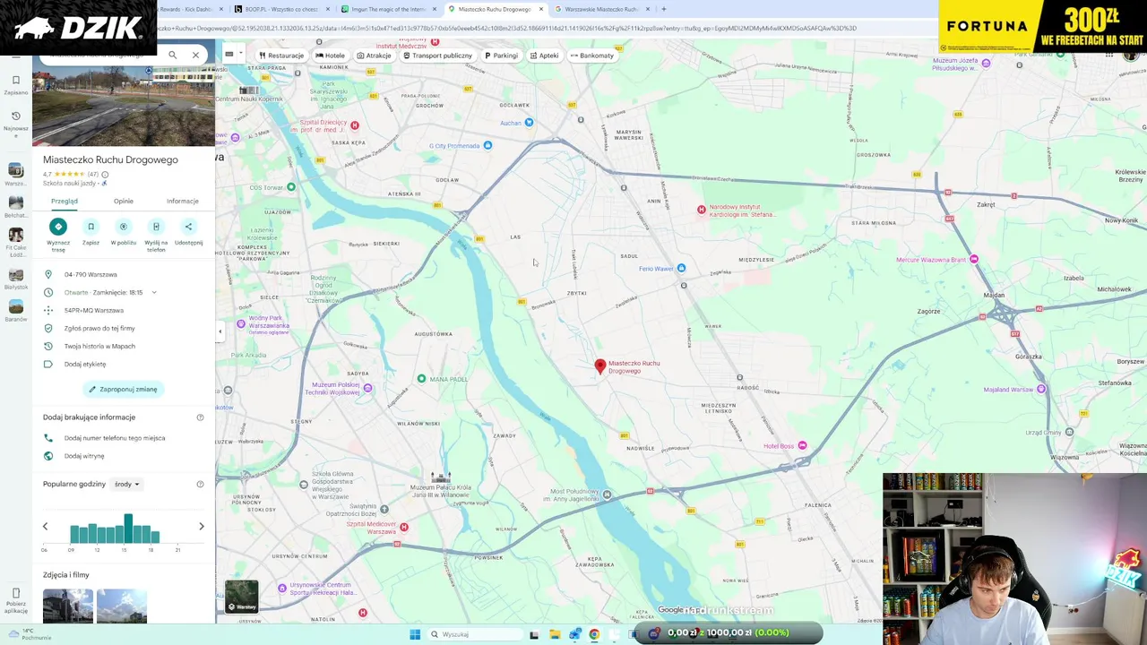Collapse the side panel arrow
Viewport: 1147px width, 645px height.
point(220,331)
